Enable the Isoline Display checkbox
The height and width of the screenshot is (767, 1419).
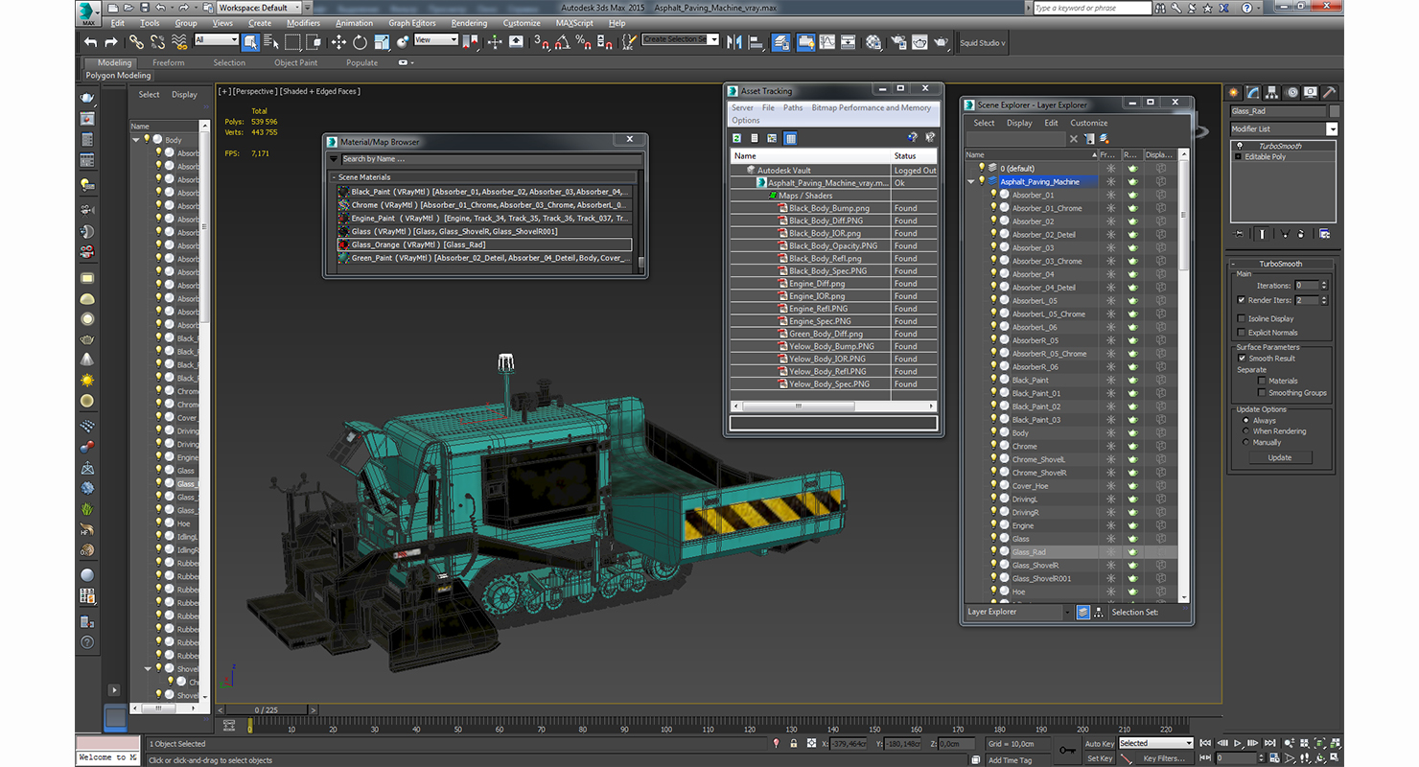click(1242, 318)
